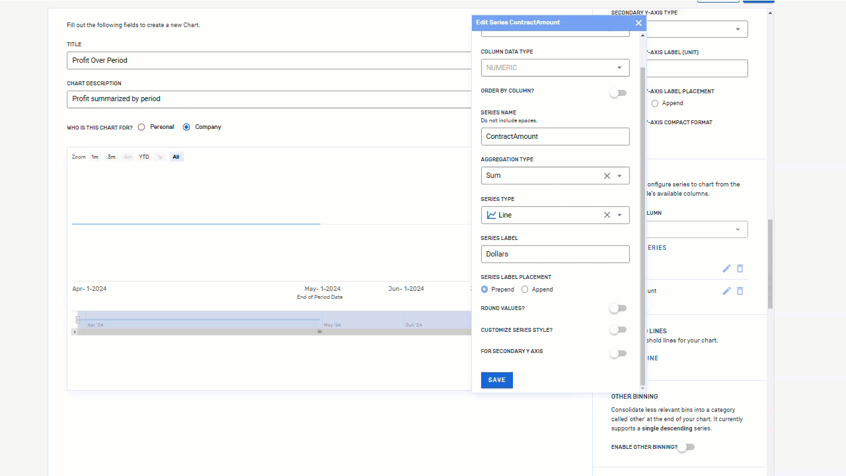
Task: Enable Other Binning toggle
Action: [686, 447]
